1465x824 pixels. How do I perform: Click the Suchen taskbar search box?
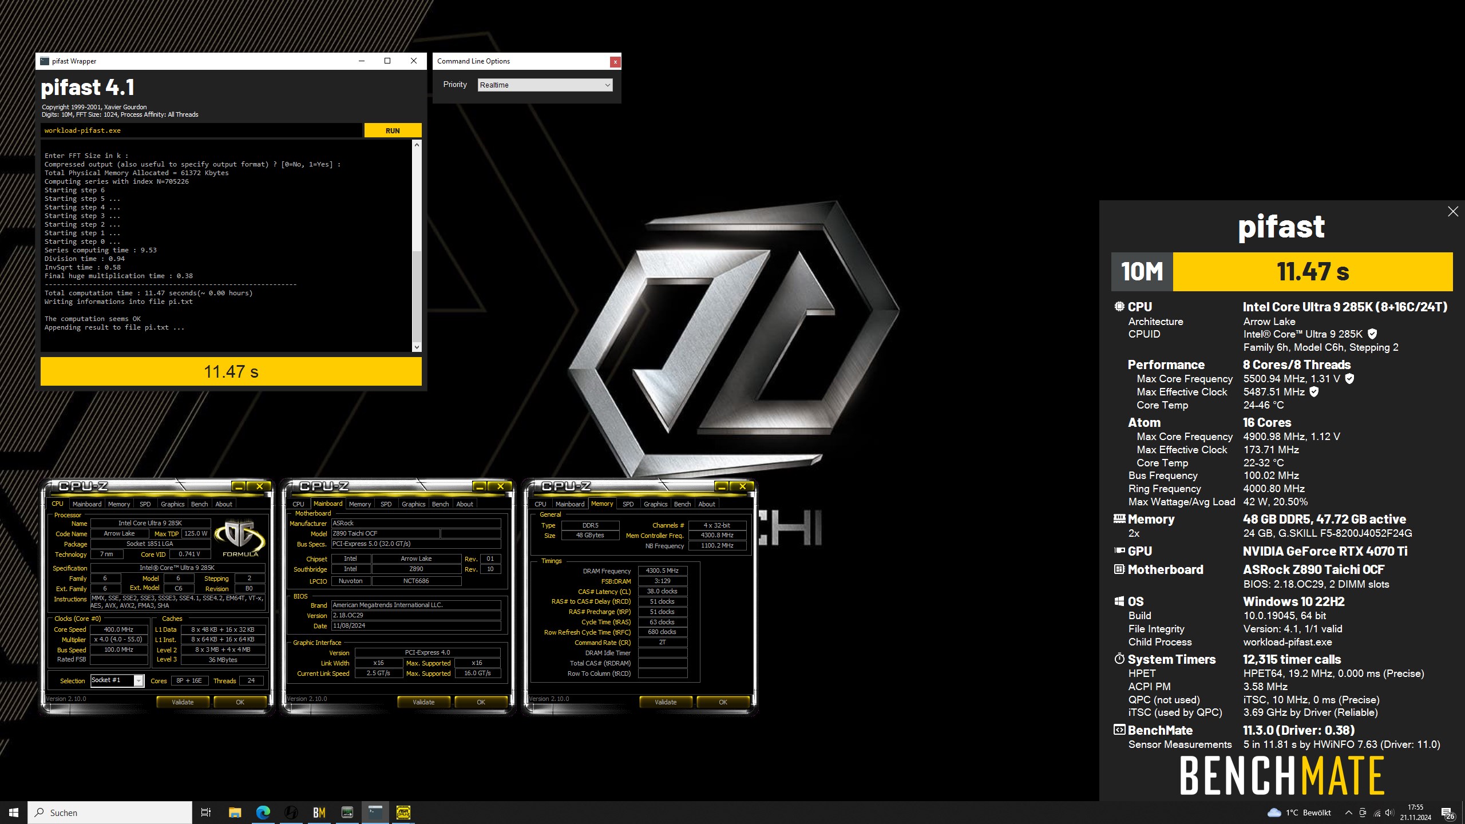pyautogui.click(x=110, y=813)
